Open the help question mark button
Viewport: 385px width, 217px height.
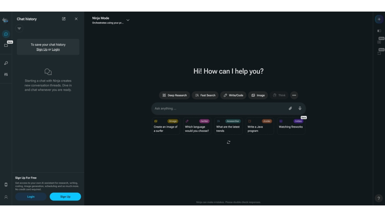(378, 198)
